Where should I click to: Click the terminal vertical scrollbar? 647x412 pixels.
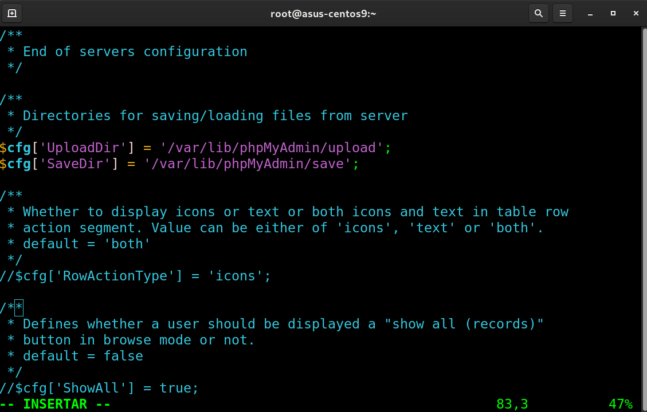pos(644,219)
